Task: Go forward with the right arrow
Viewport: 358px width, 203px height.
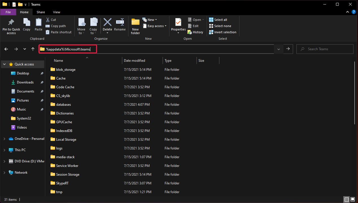Action: [x=16, y=49]
